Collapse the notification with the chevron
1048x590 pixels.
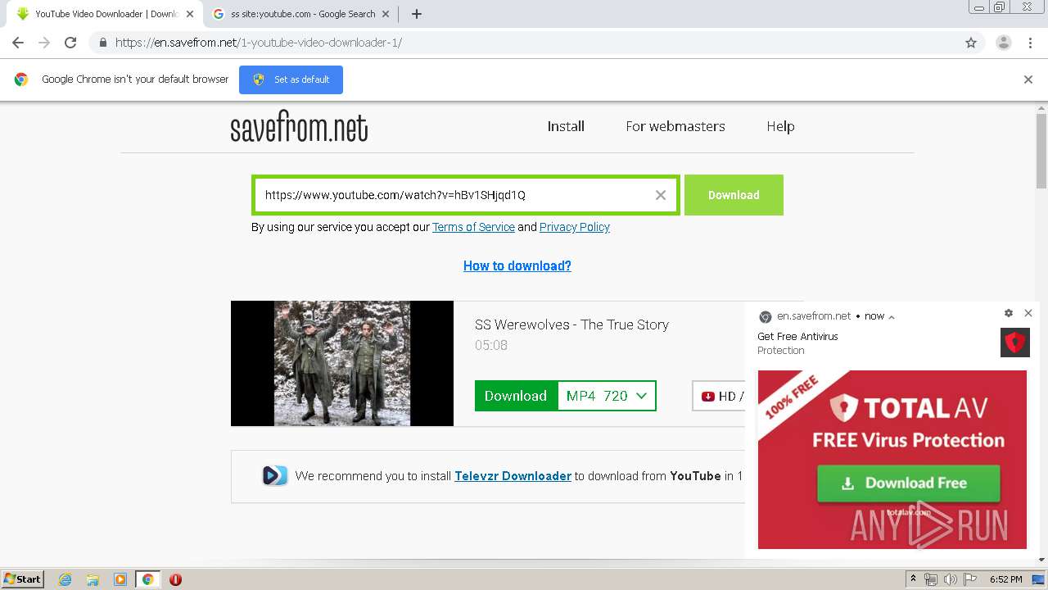tap(892, 317)
